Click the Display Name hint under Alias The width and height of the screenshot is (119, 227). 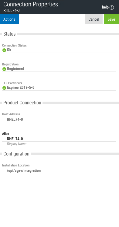pos(17,144)
